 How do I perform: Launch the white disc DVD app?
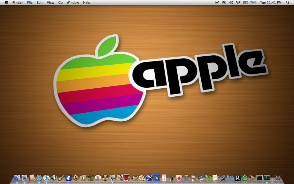pyautogui.click(x=98, y=178)
